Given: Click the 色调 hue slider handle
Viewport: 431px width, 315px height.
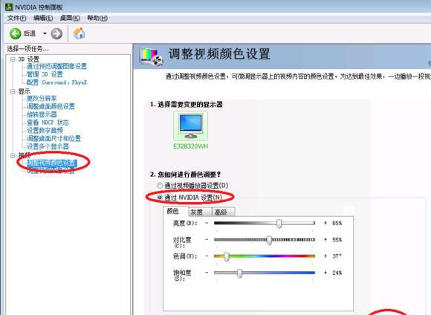Looking at the screenshot, I should tap(226, 256).
